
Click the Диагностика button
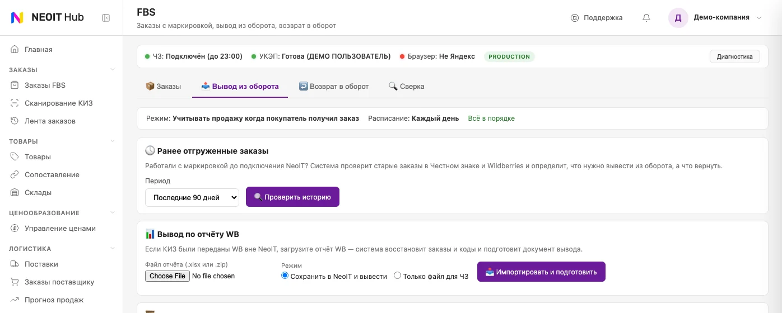(735, 56)
